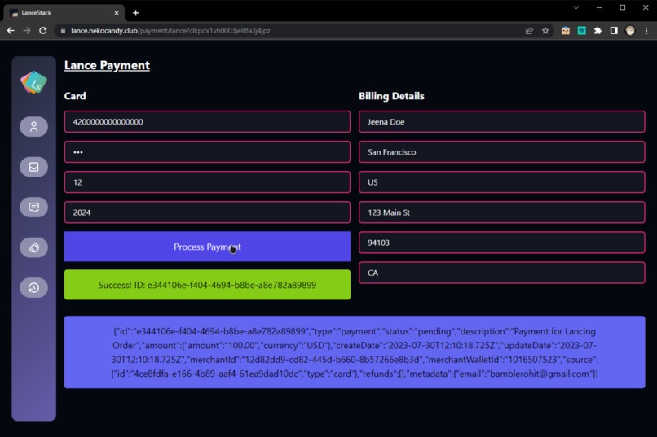Image resolution: width=657 pixels, height=437 pixels.
Task: Minimize the browser window
Action: (599, 7)
